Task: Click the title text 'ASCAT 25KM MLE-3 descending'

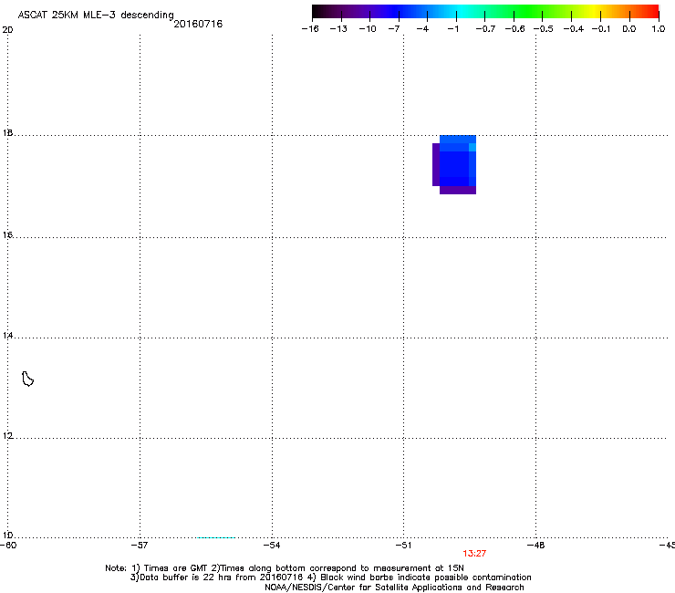Action: coord(96,16)
